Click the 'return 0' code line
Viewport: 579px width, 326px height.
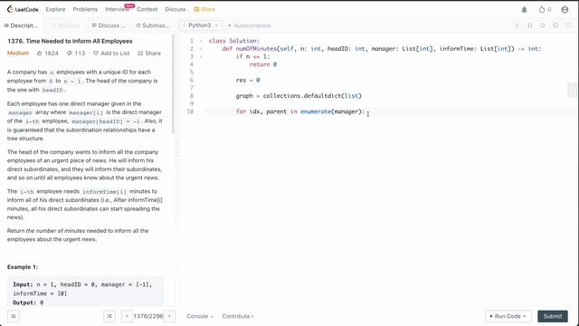point(262,64)
